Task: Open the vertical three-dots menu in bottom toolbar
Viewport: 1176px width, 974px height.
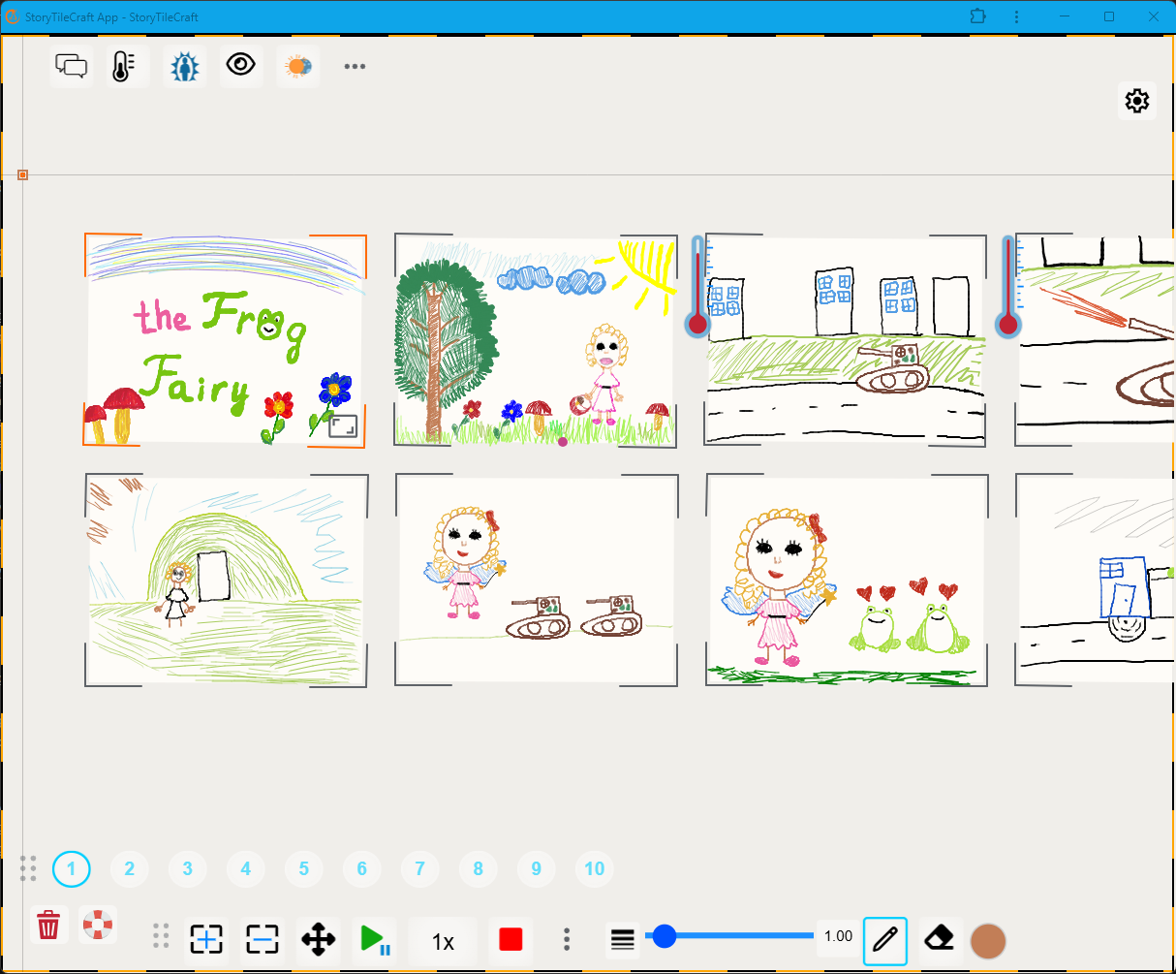Action: coord(567,939)
